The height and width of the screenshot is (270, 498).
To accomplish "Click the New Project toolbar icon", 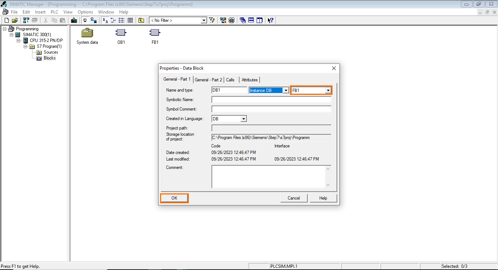I will point(7,20).
